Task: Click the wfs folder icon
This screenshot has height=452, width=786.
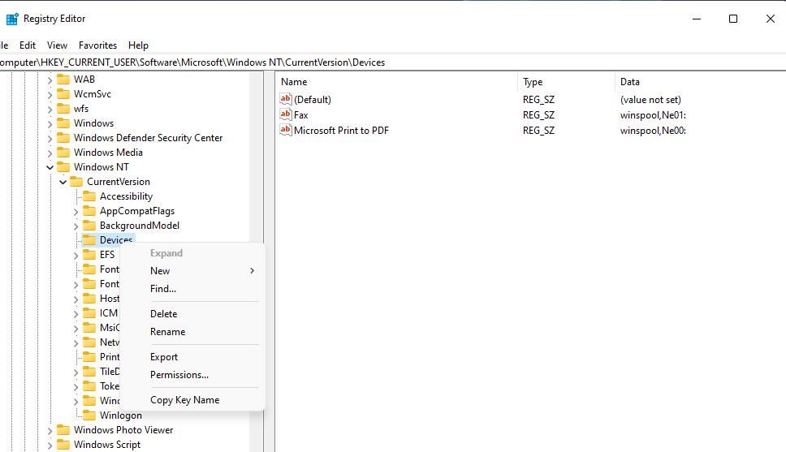Action: 63,108
